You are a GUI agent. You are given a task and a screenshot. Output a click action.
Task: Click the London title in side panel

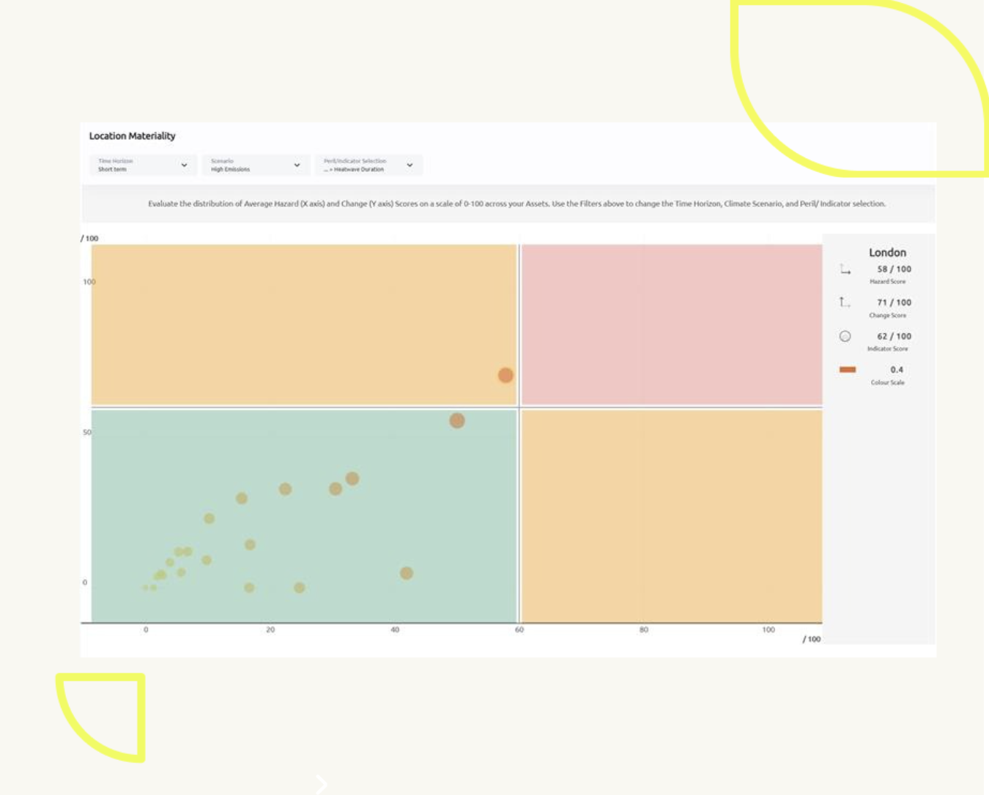(x=887, y=253)
